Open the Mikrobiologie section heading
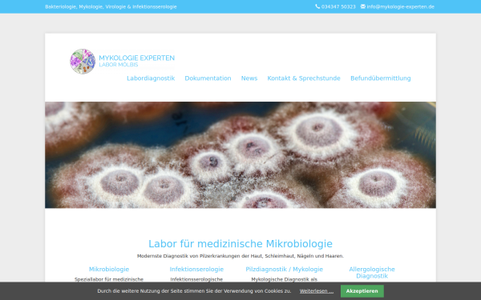 (109, 270)
